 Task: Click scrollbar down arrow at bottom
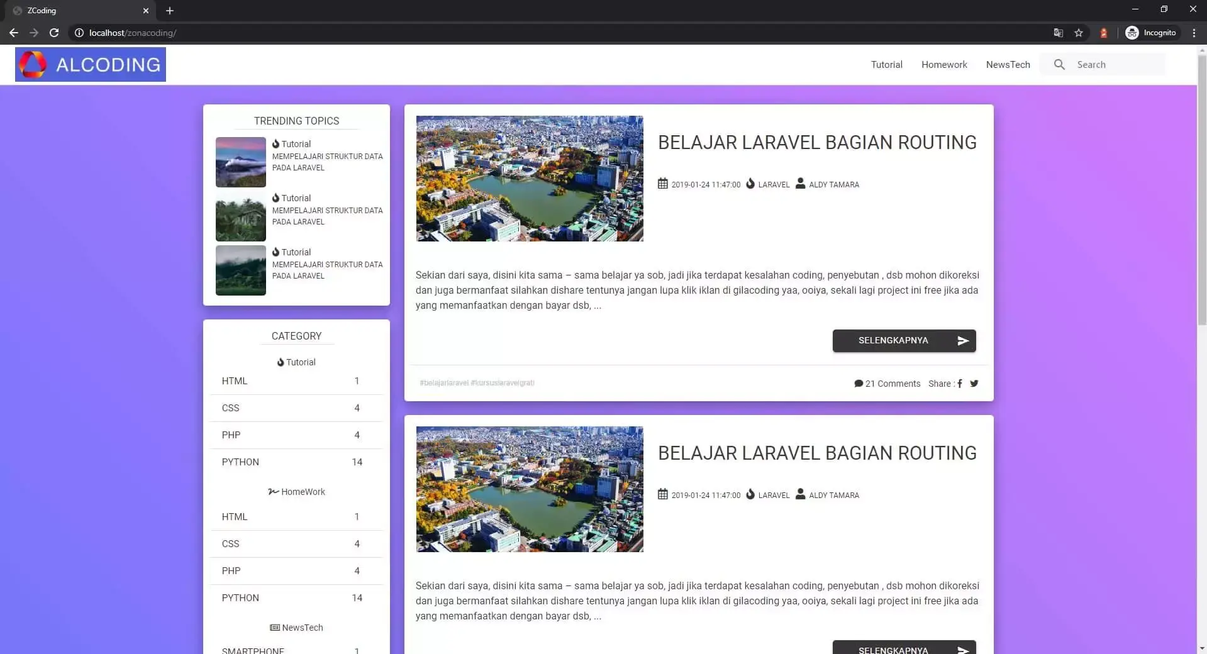(x=1202, y=648)
